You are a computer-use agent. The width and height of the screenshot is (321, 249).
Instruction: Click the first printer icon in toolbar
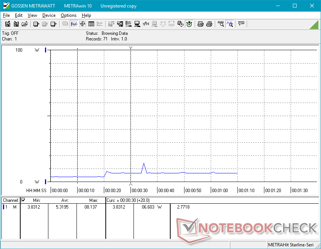[201, 24]
